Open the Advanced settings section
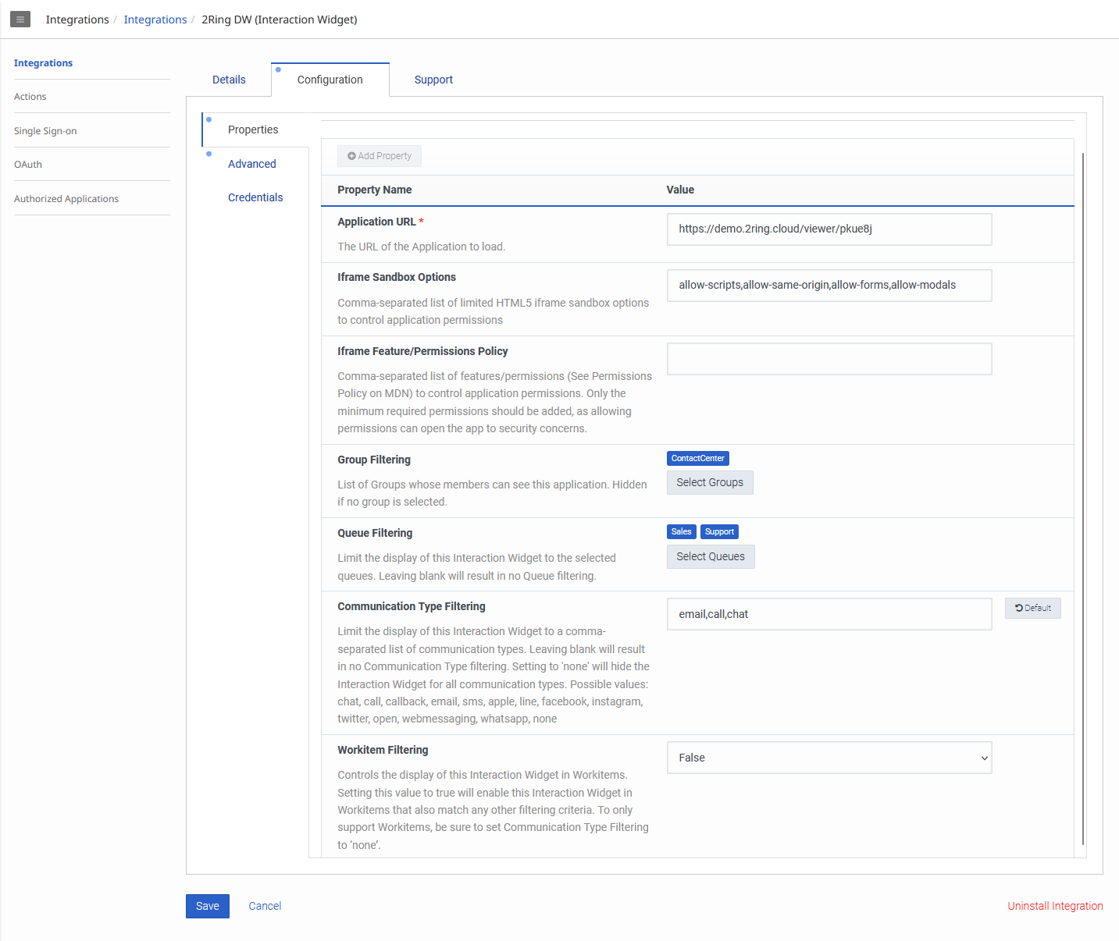 pos(251,164)
